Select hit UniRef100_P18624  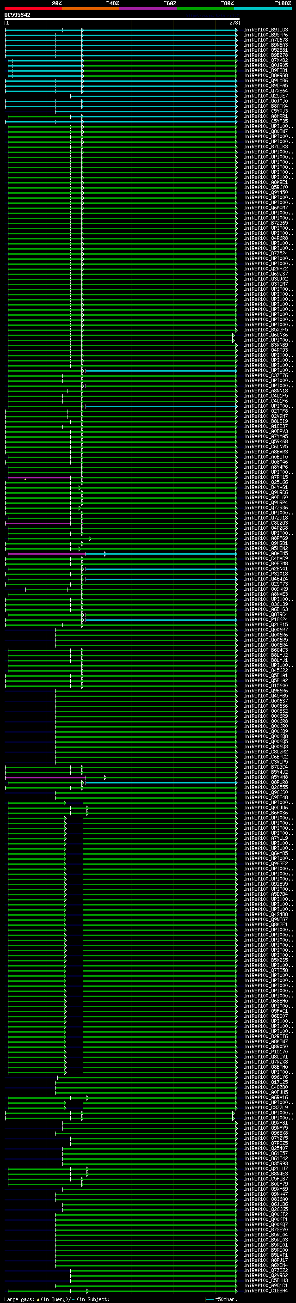(265, 619)
